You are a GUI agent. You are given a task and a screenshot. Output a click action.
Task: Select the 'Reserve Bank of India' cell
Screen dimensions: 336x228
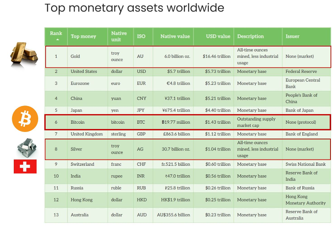[x=306, y=176]
